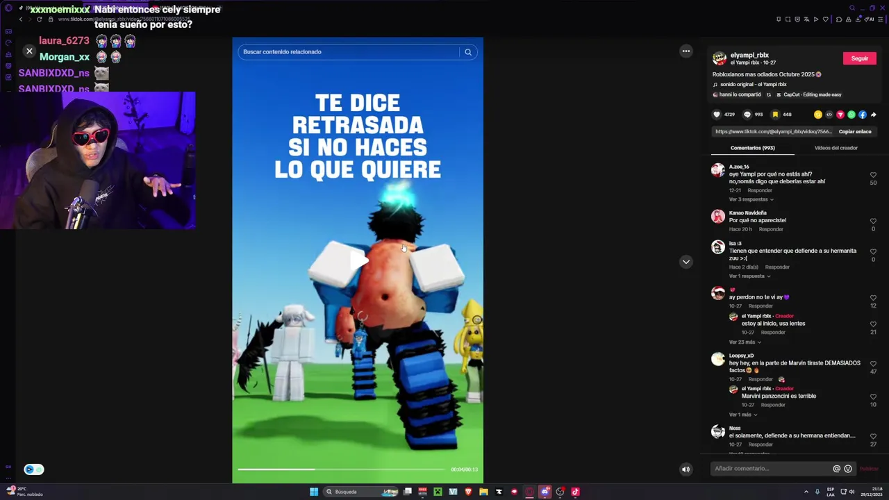889x500 pixels.
Task: Like the 'ay perdon no te vi ay' comment
Action: point(873,298)
